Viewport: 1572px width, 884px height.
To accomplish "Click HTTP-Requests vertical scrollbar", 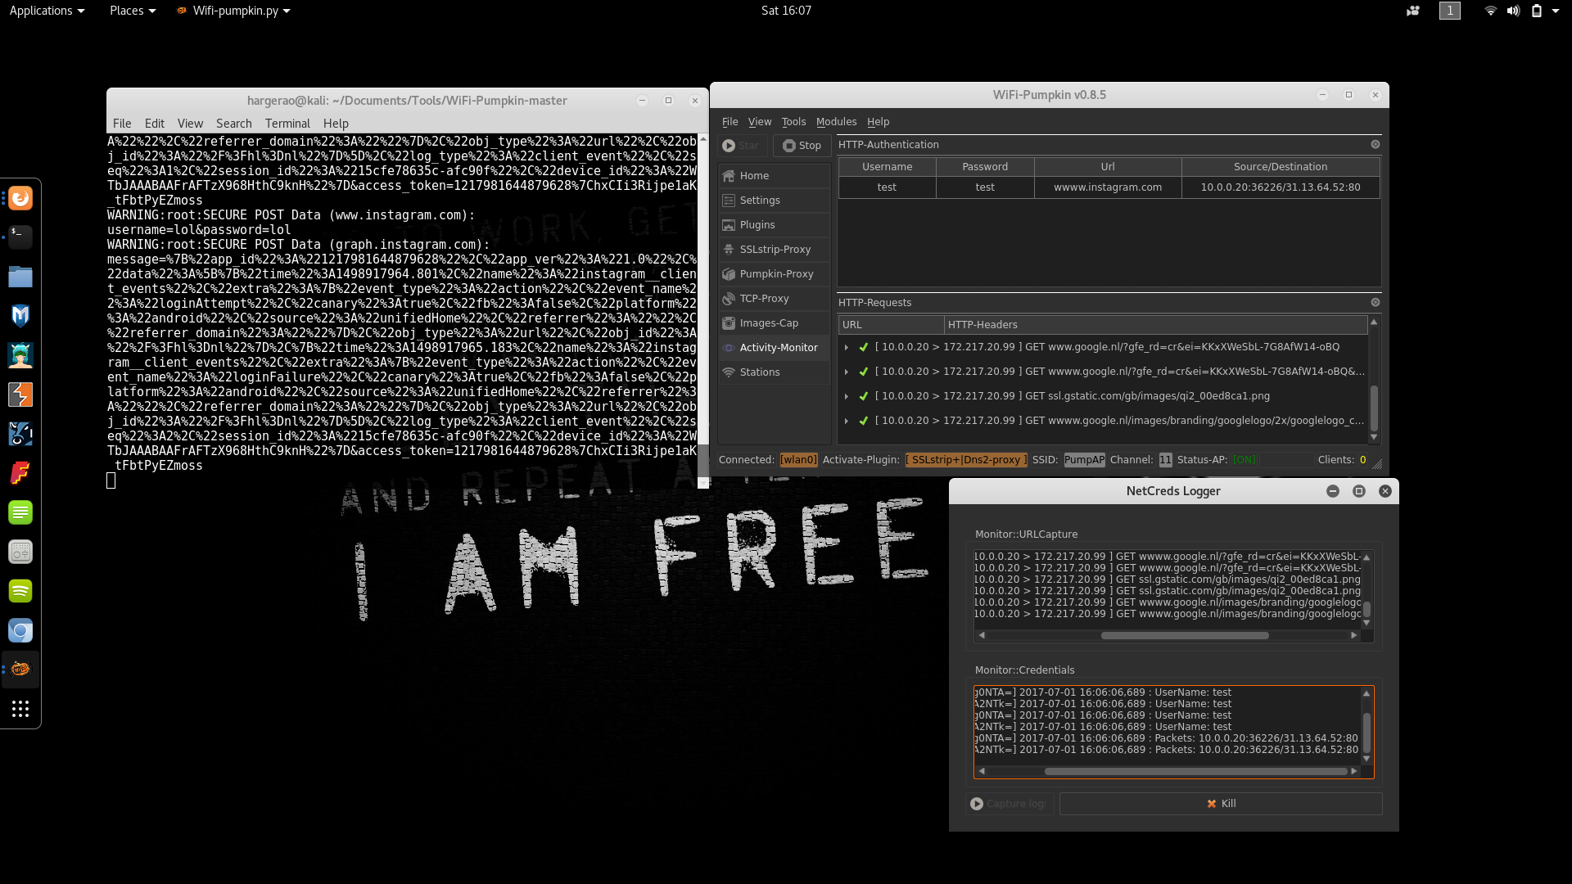I will (1374, 408).
